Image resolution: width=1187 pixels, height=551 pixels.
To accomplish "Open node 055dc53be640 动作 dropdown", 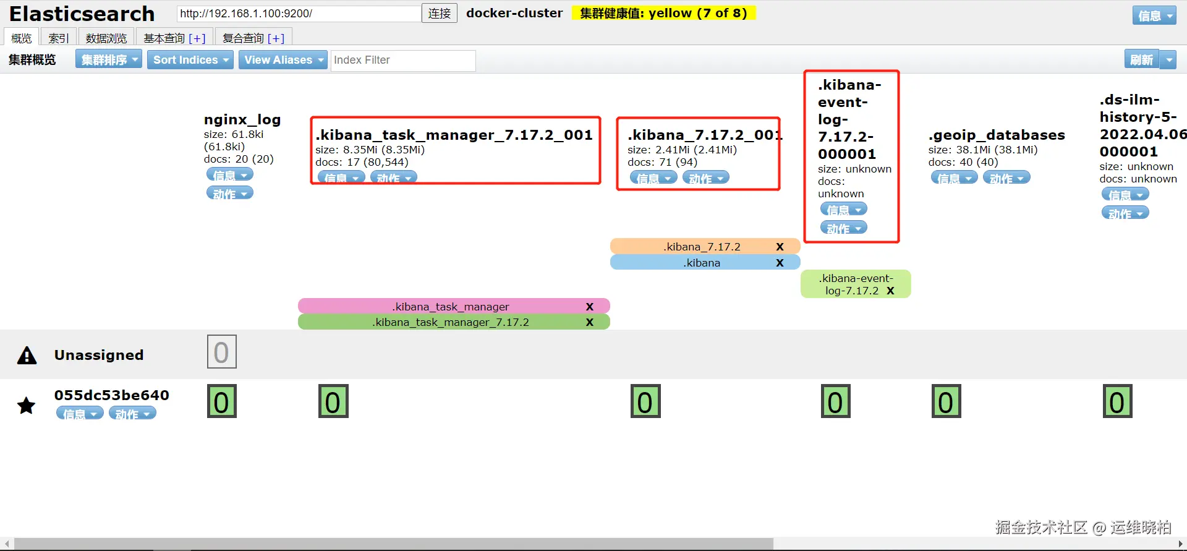I will [132, 413].
